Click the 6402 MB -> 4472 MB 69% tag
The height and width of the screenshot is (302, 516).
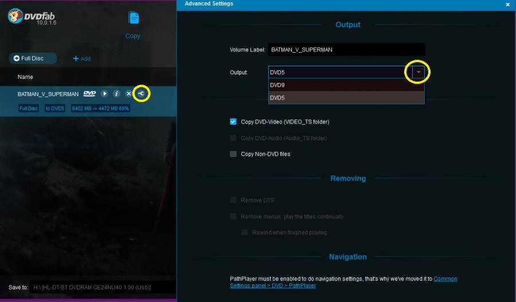pyautogui.click(x=100, y=108)
